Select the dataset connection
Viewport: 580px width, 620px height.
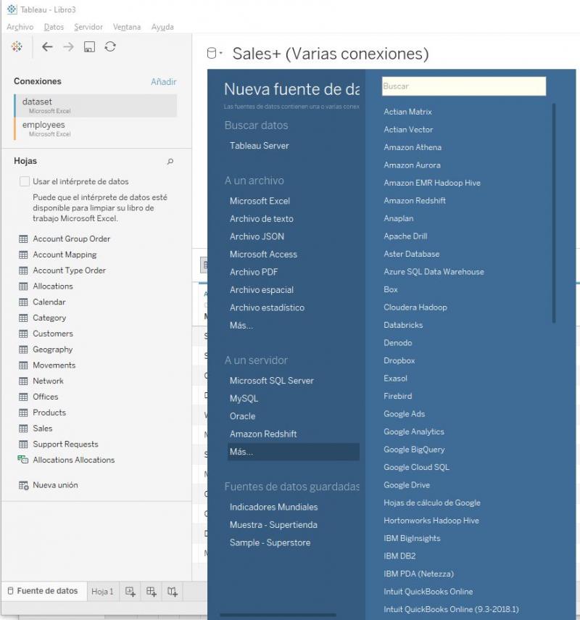(x=95, y=106)
